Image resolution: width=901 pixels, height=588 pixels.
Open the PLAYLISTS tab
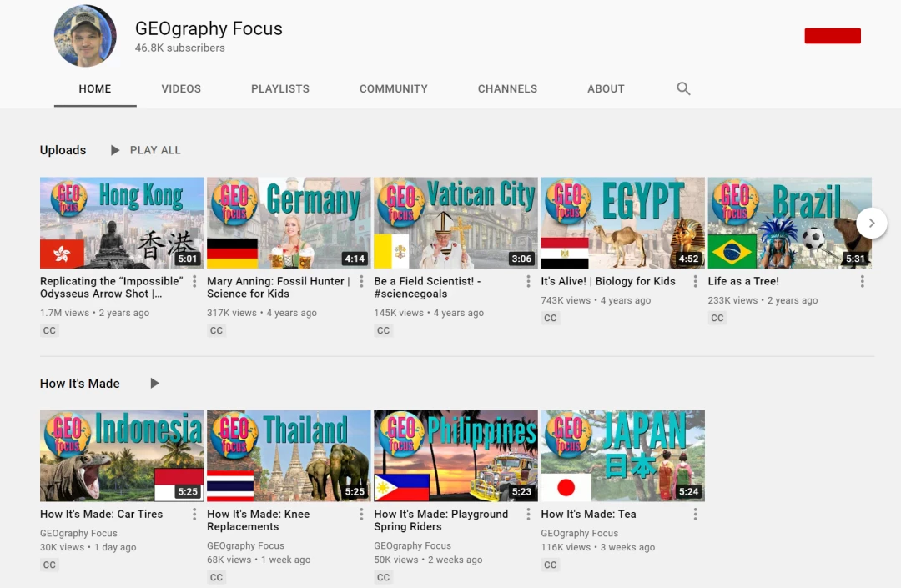tap(280, 89)
